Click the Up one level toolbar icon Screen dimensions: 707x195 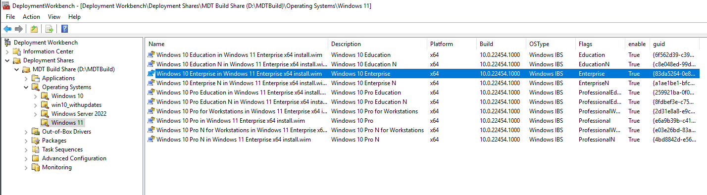(x=34, y=29)
